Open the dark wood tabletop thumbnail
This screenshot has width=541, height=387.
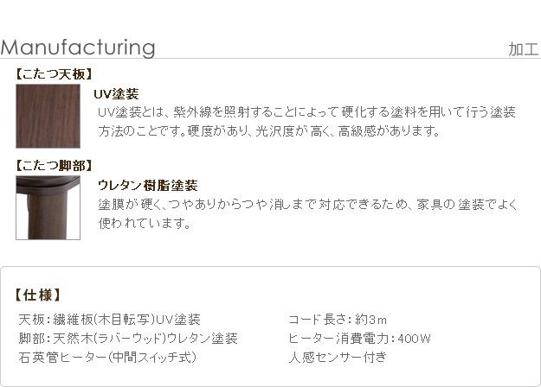[x=48, y=117]
